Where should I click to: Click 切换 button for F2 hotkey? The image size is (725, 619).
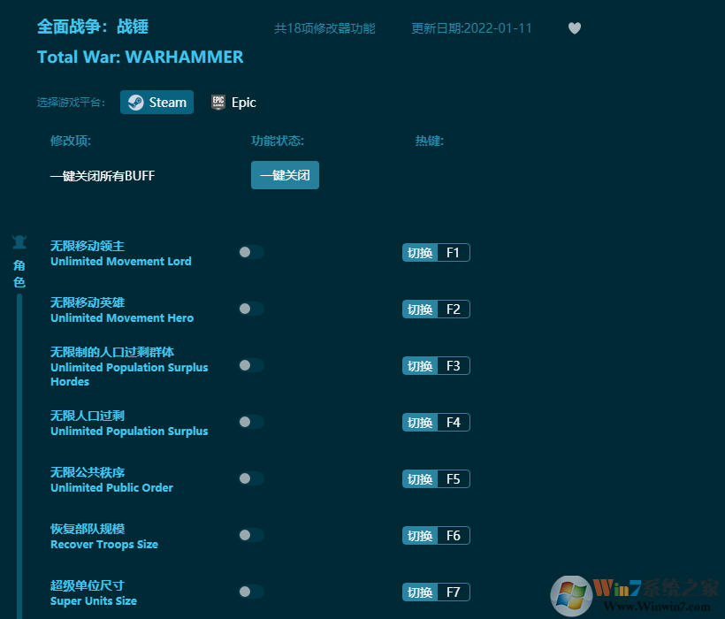(420, 309)
